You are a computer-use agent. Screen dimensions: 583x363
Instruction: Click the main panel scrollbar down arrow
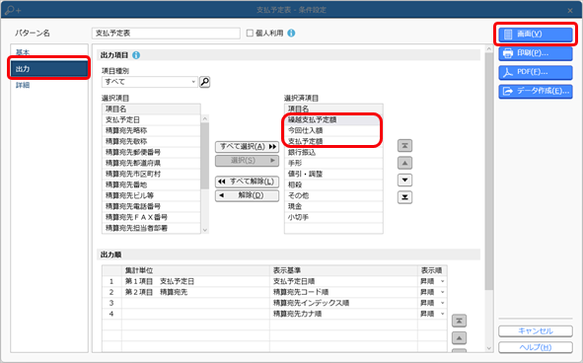tap(489, 348)
